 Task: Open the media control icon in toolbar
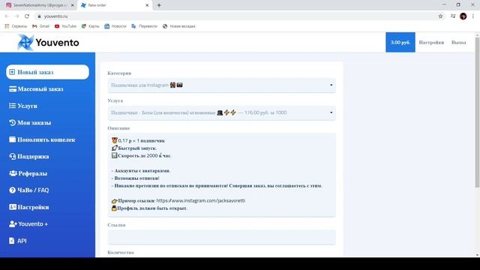pos(453,16)
